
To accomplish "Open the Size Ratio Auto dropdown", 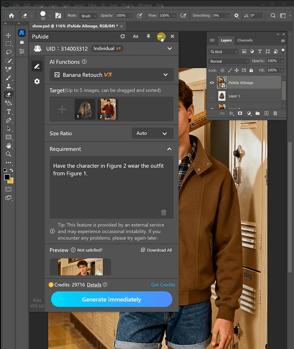I will click(x=153, y=133).
